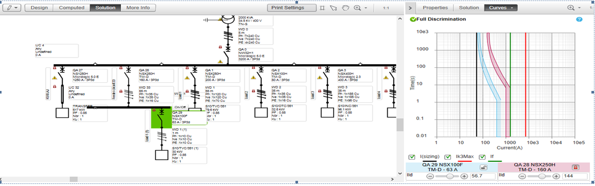Select the arrow pointer tool
This screenshot has height=186, width=595.
333,8
